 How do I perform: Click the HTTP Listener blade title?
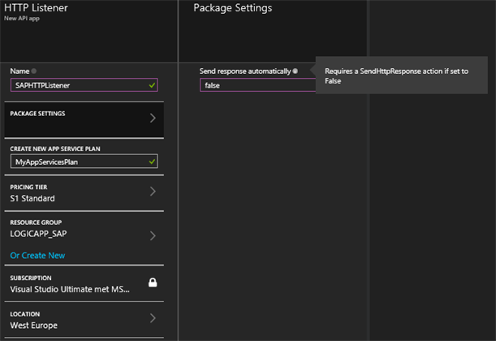[x=37, y=8]
